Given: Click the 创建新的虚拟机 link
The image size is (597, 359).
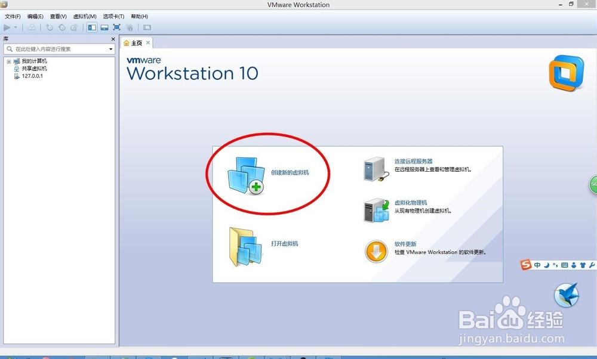Looking at the screenshot, I should (x=290, y=173).
